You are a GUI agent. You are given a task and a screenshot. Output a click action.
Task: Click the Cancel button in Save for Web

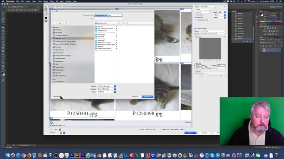pos(205,133)
